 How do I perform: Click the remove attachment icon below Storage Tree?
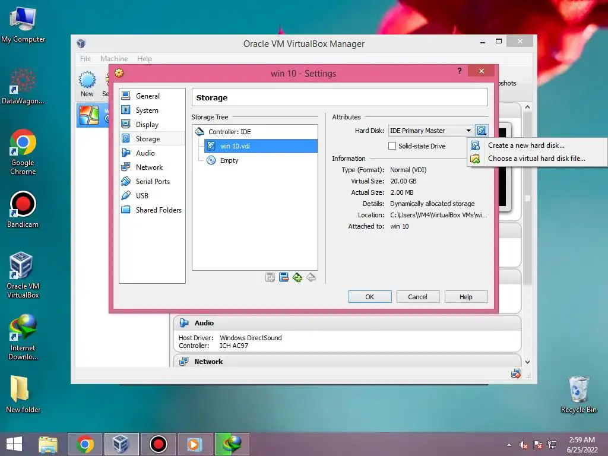click(284, 277)
